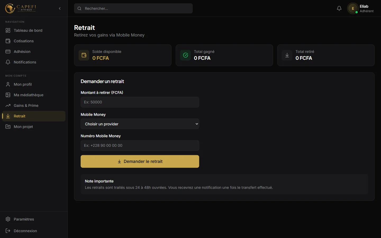Click the Eliab user avatar
Image resolution: width=381 pixels, height=238 pixels.
click(353, 8)
